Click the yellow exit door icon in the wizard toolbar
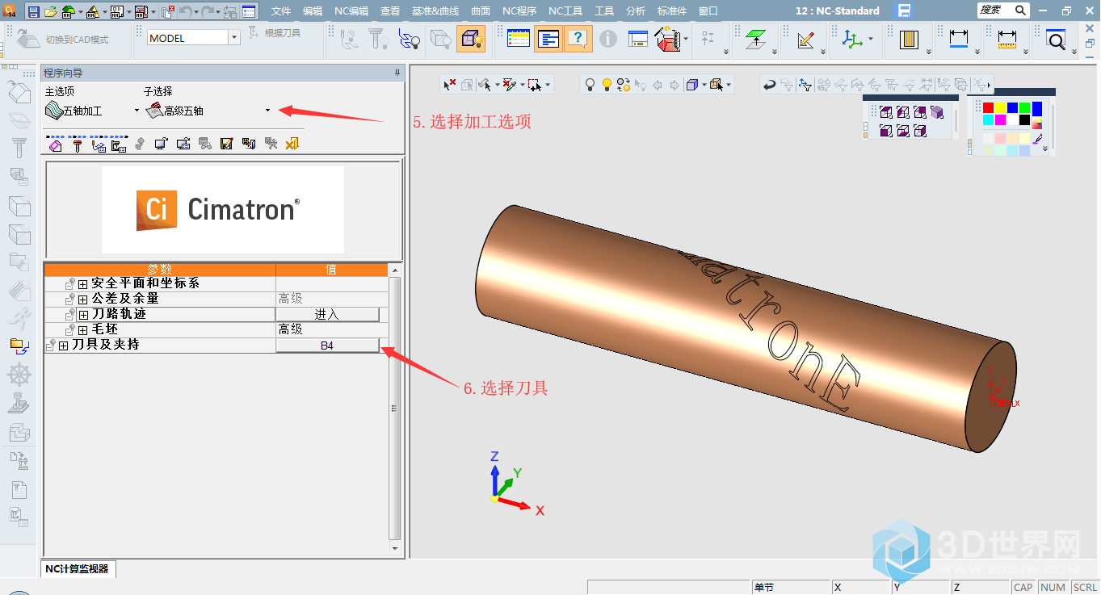1101x595 pixels. pos(292,144)
